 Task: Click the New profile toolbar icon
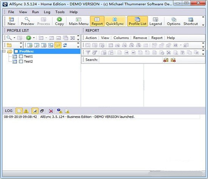tap(11, 21)
